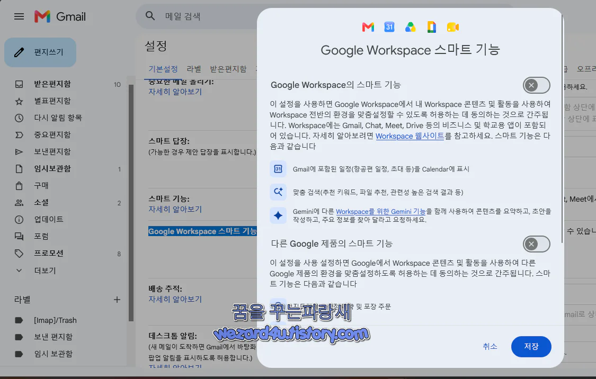596x379 pixels.
Task: Toggle Google Workspace의 스마트 기능 switch
Action: (x=536, y=85)
